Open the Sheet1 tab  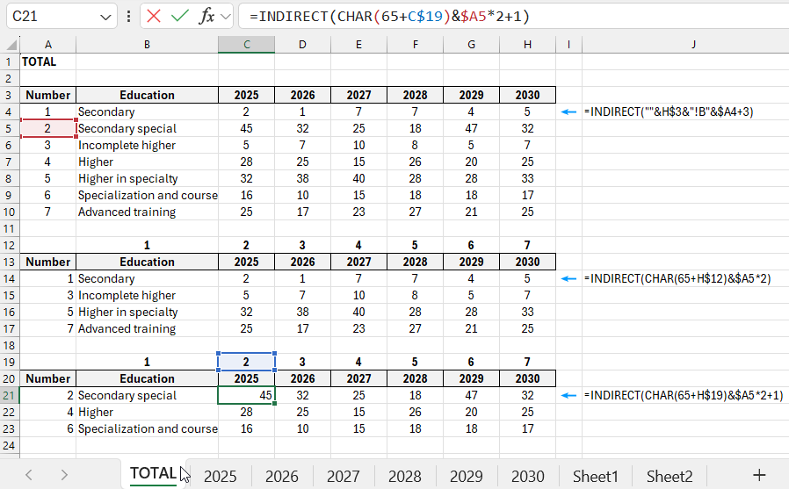pyautogui.click(x=596, y=476)
